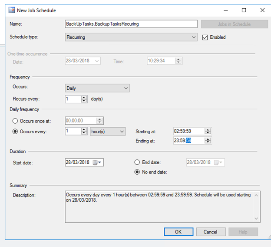Image resolution: width=271 pixels, height=247 pixels.
Task: Select the End date radio button
Action: [137, 162]
